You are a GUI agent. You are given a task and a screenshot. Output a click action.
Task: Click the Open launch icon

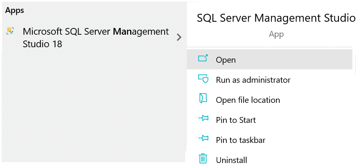[x=202, y=58]
